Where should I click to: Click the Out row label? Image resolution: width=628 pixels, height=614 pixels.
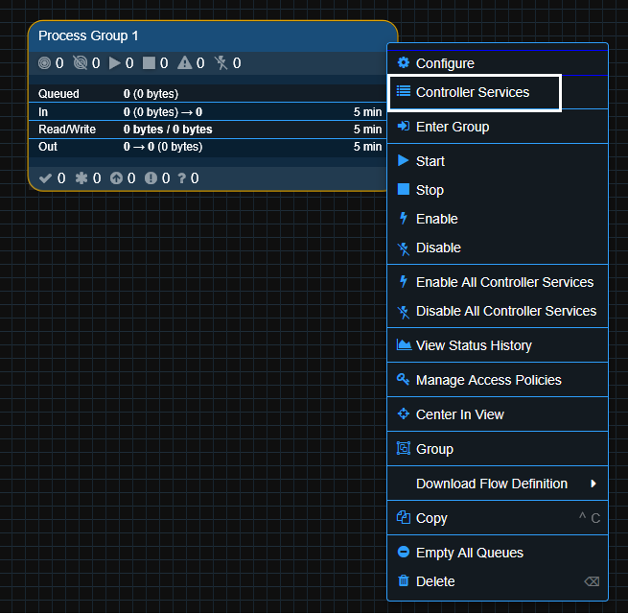pos(48,147)
